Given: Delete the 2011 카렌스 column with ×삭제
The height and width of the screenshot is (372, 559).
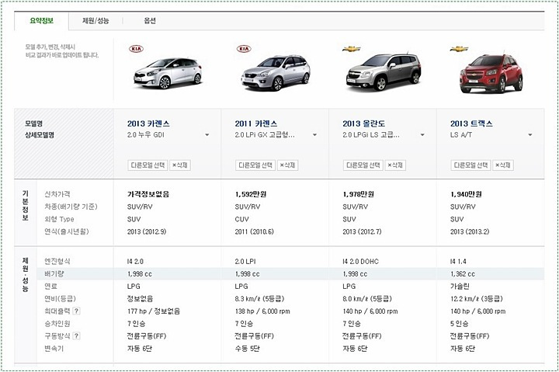Looking at the screenshot, I should (x=288, y=165).
